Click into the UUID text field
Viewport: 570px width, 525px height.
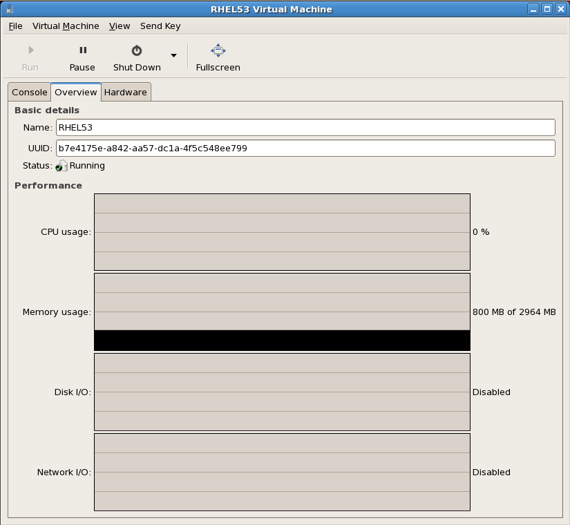click(x=305, y=149)
